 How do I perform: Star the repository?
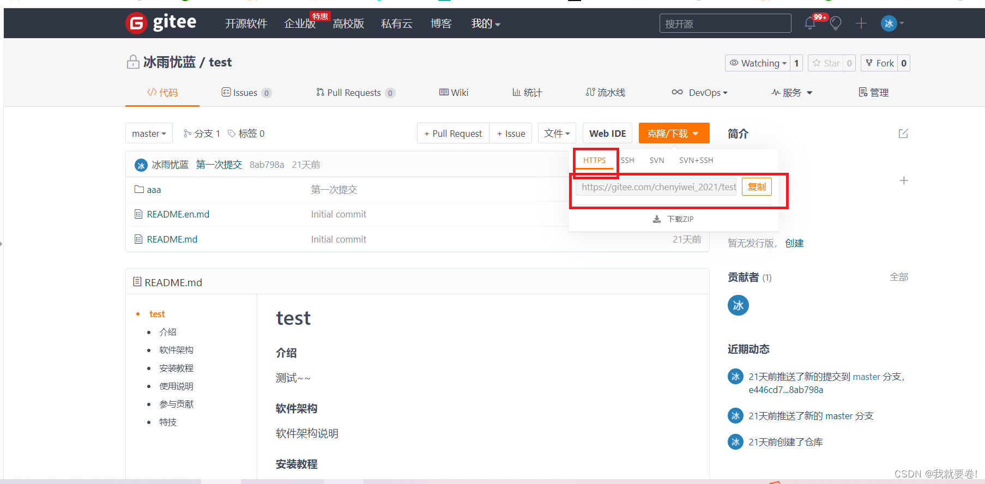tap(825, 63)
